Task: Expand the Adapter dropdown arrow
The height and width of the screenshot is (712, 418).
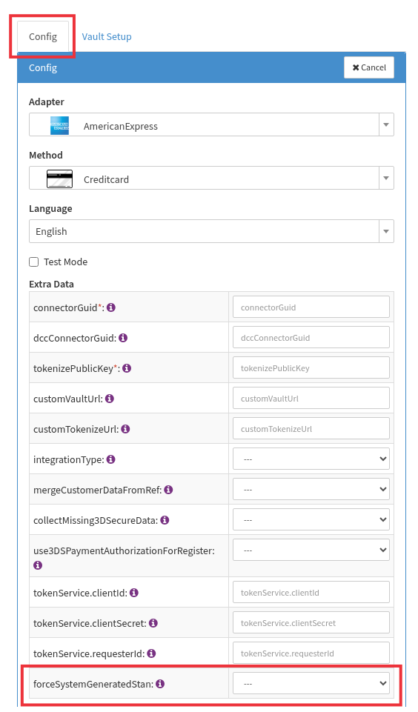Action: 386,125
